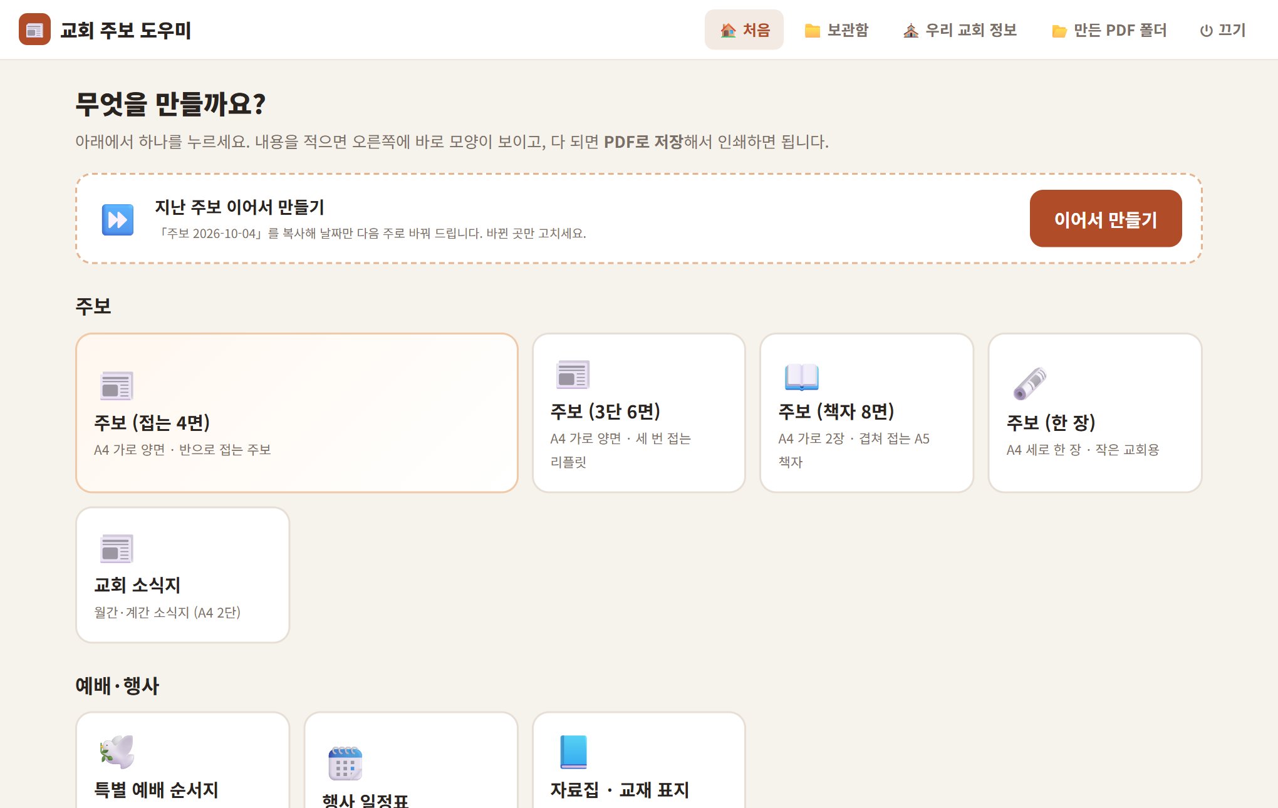
Task: Click the 이어서 만들기 button
Action: coord(1106,219)
